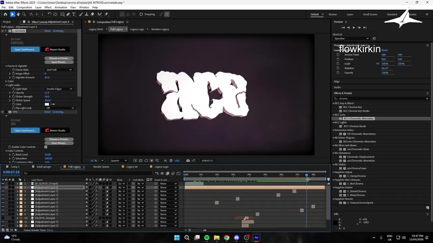Take a snapshot with the camera icon
Viewport: 433px width, 243px height.
pyautogui.click(x=188, y=161)
